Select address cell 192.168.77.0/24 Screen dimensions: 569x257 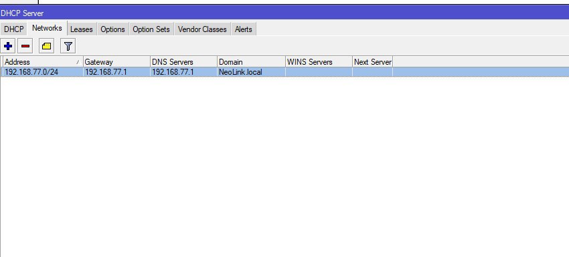43,72
